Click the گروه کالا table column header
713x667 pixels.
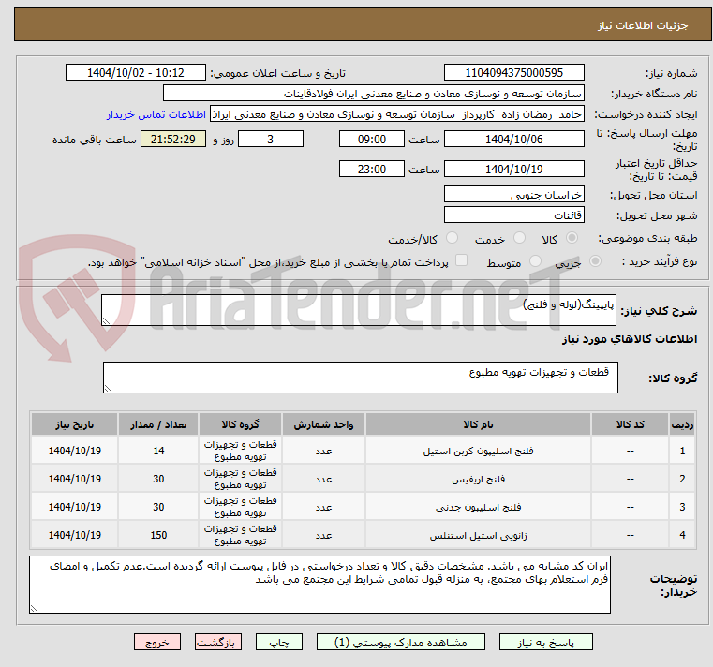pos(240,424)
